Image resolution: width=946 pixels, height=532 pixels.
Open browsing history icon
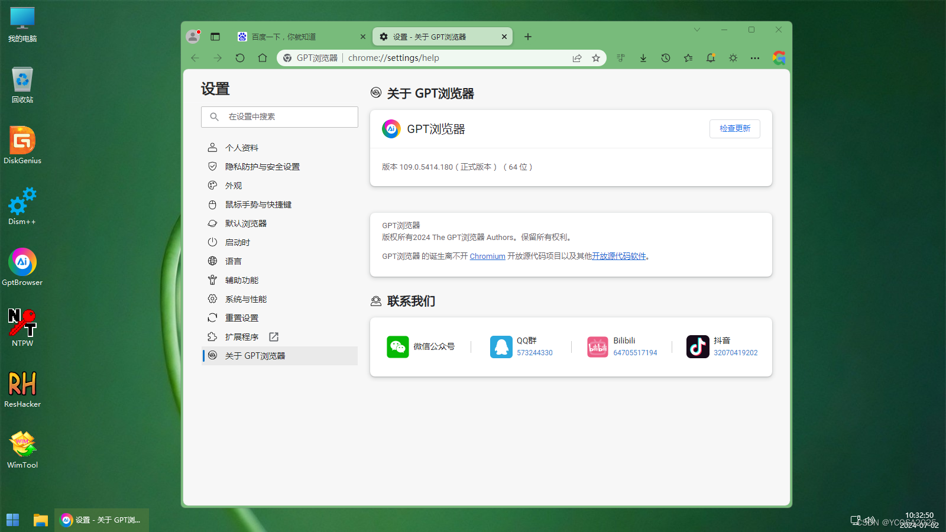pos(666,58)
